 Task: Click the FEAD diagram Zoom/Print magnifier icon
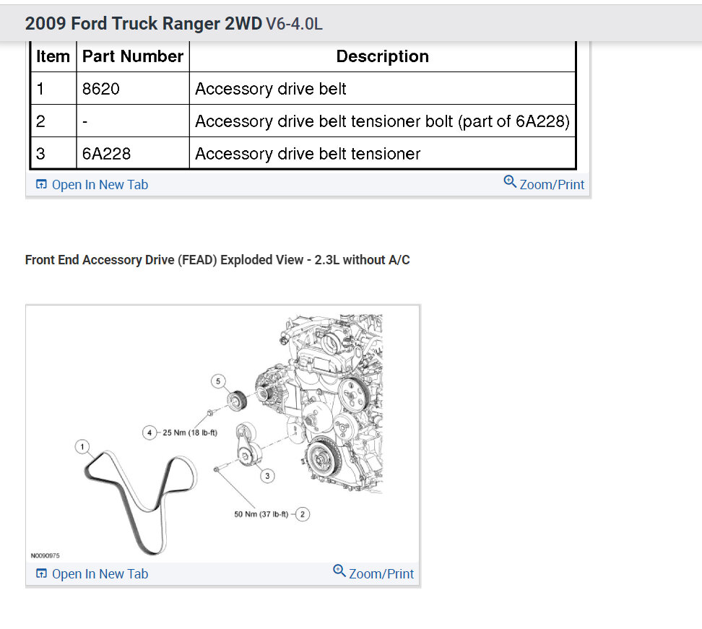click(339, 571)
